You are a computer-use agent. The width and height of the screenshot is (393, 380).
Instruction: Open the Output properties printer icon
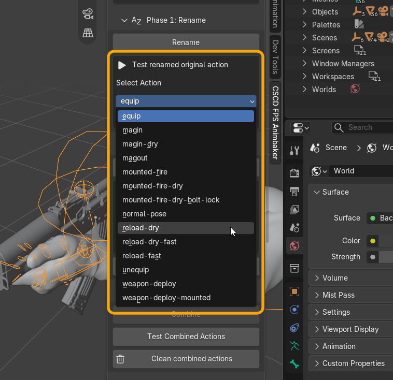point(294,192)
